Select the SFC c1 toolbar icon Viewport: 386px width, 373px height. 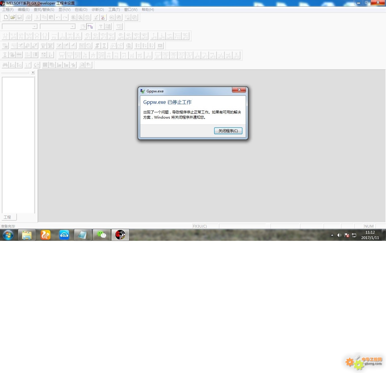click(x=157, y=55)
